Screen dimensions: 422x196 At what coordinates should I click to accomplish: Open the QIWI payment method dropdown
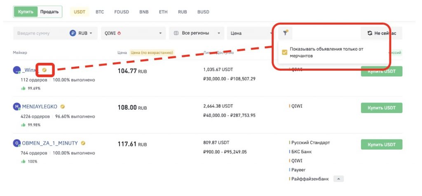133,33
